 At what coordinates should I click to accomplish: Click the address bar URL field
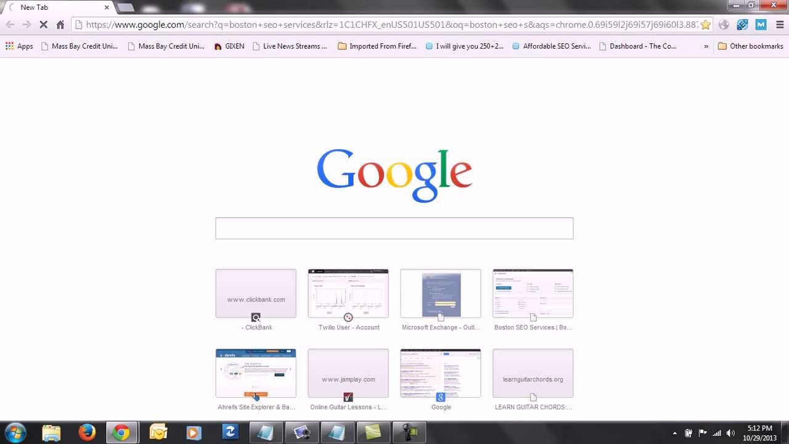coord(391,25)
